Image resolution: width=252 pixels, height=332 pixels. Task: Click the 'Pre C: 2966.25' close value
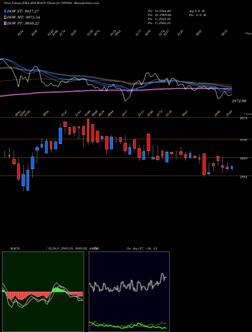[159, 23]
